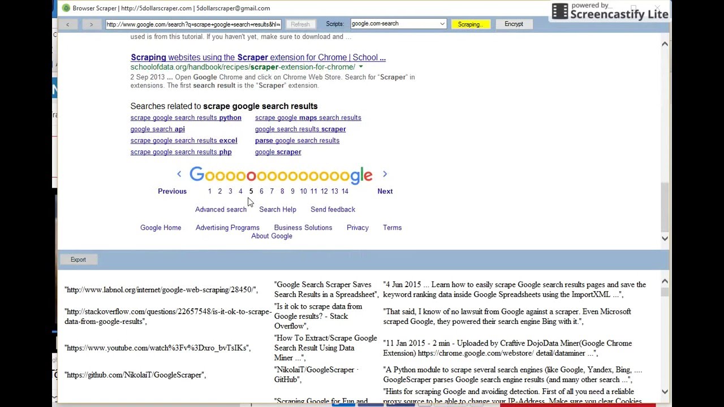This screenshot has width=724, height=407.
Task: Expand the green arrow beside schoolofdata.org URL
Action: tap(360, 67)
